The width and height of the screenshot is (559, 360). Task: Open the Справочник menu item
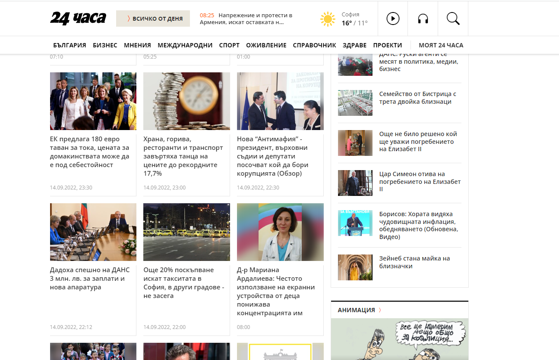(314, 45)
